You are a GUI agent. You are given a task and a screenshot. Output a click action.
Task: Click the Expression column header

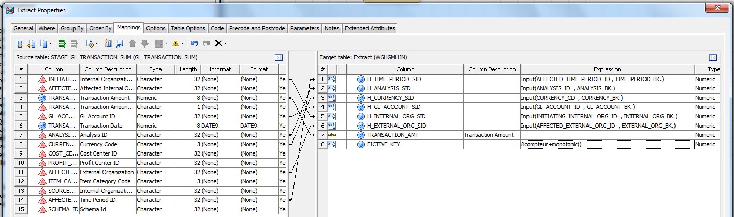(608, 69)
